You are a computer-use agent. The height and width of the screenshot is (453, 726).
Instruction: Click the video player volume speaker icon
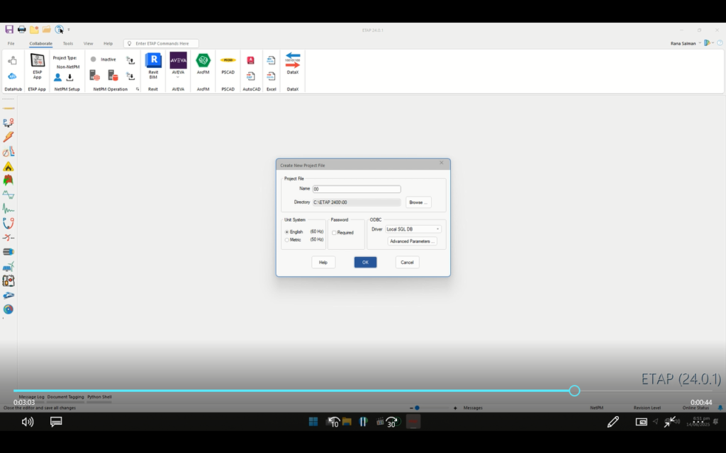28,422
